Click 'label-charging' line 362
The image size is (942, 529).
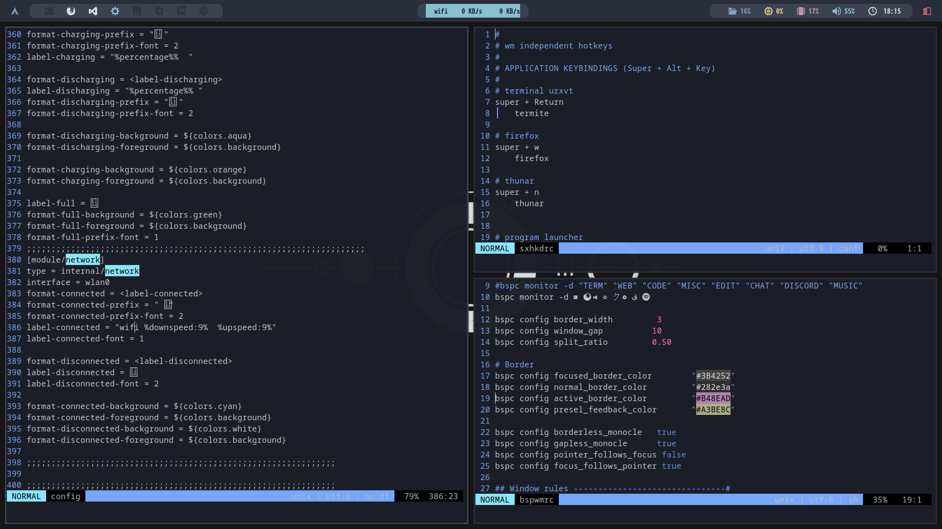pos(109,57)
